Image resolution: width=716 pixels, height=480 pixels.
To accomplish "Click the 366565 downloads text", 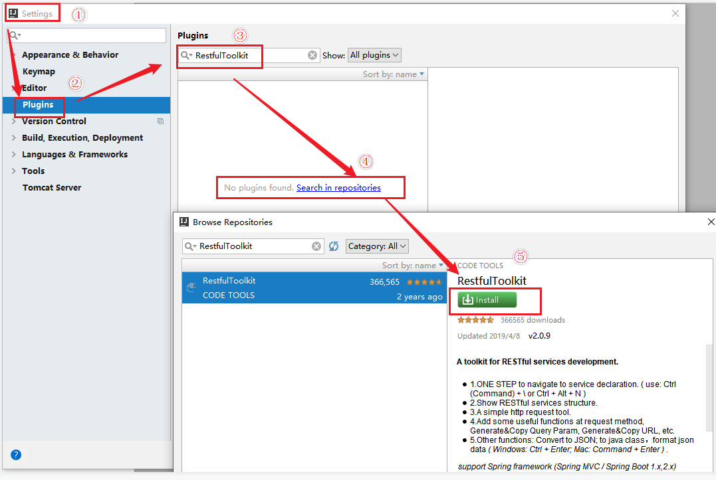I will coord(533,320).
